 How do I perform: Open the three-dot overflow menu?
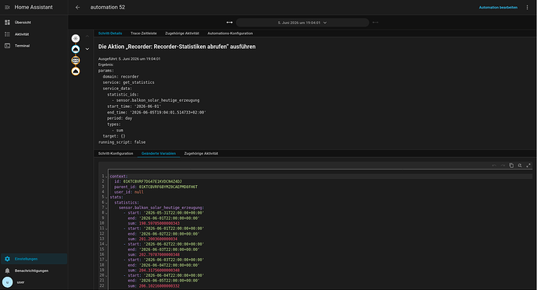pyautogui.click(x=527, y=7)
